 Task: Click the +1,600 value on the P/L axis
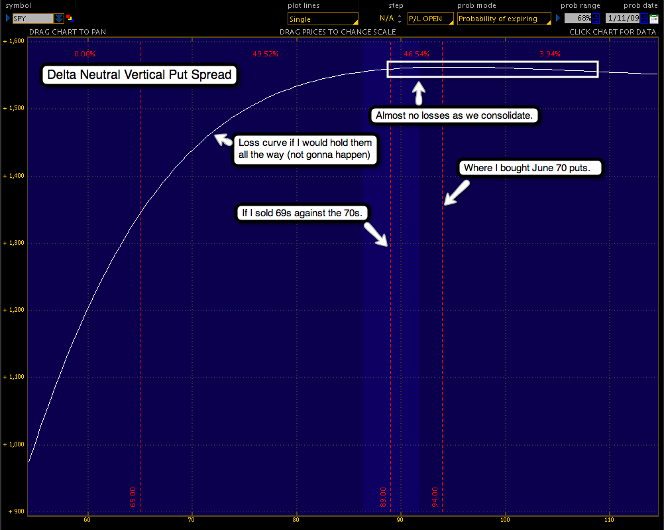14,41
